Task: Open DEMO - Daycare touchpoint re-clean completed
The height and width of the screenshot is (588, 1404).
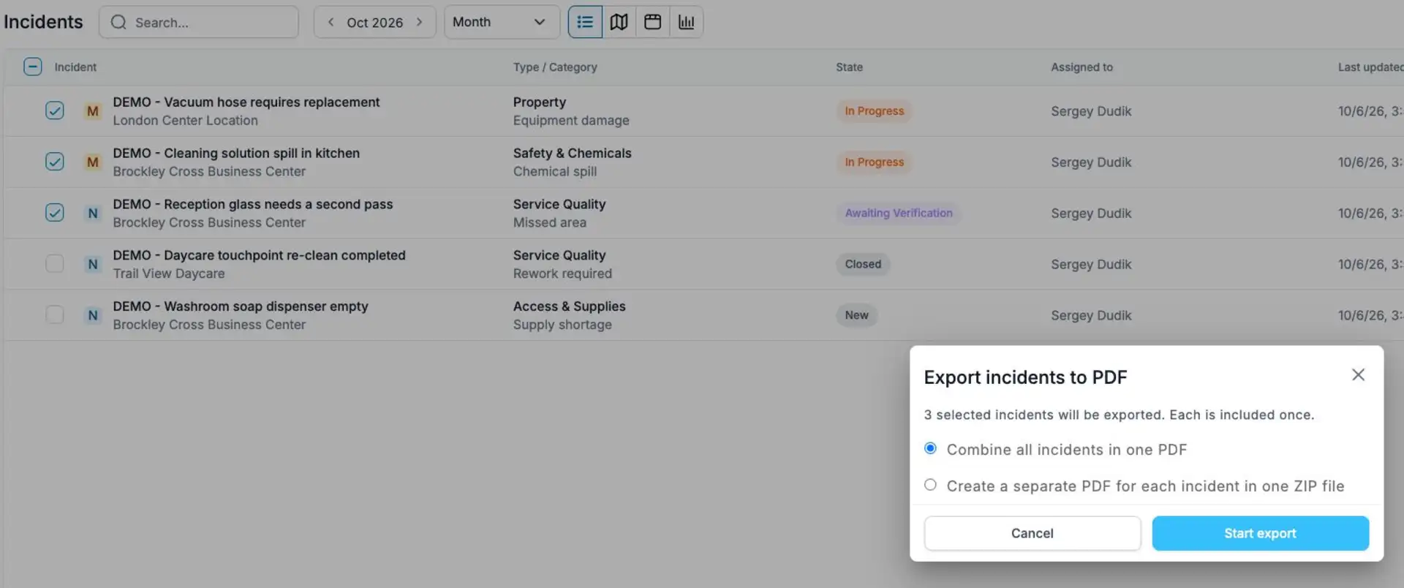Action: tap(259, 256)
